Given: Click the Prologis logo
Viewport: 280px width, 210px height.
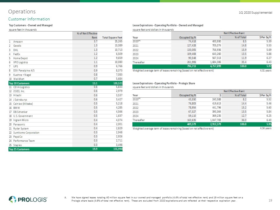Looking at the screenshot, I should [28, 199].
